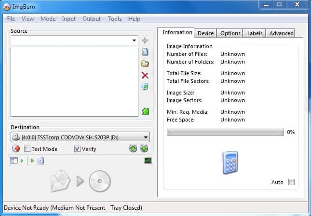Uncheck the Verify checkbox
311x216 pixels.
tap(77, 149)
